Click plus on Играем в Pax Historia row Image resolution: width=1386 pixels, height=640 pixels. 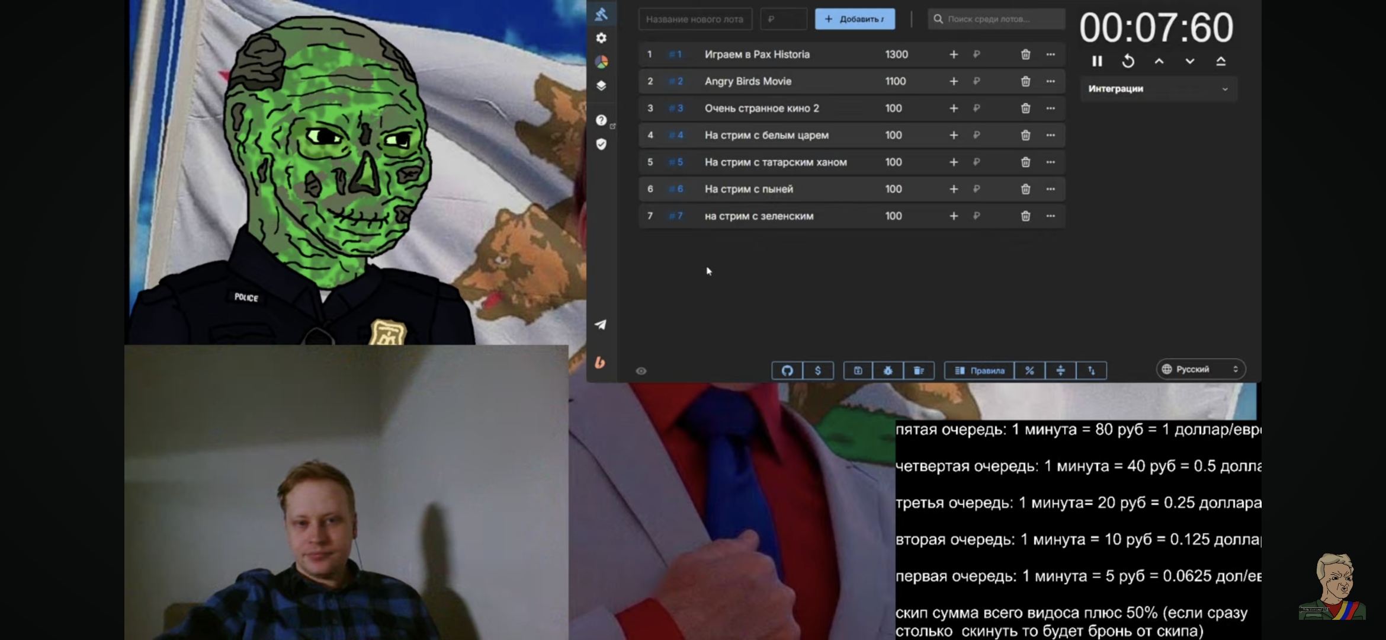pyautogui.click(x=954, y=55)
